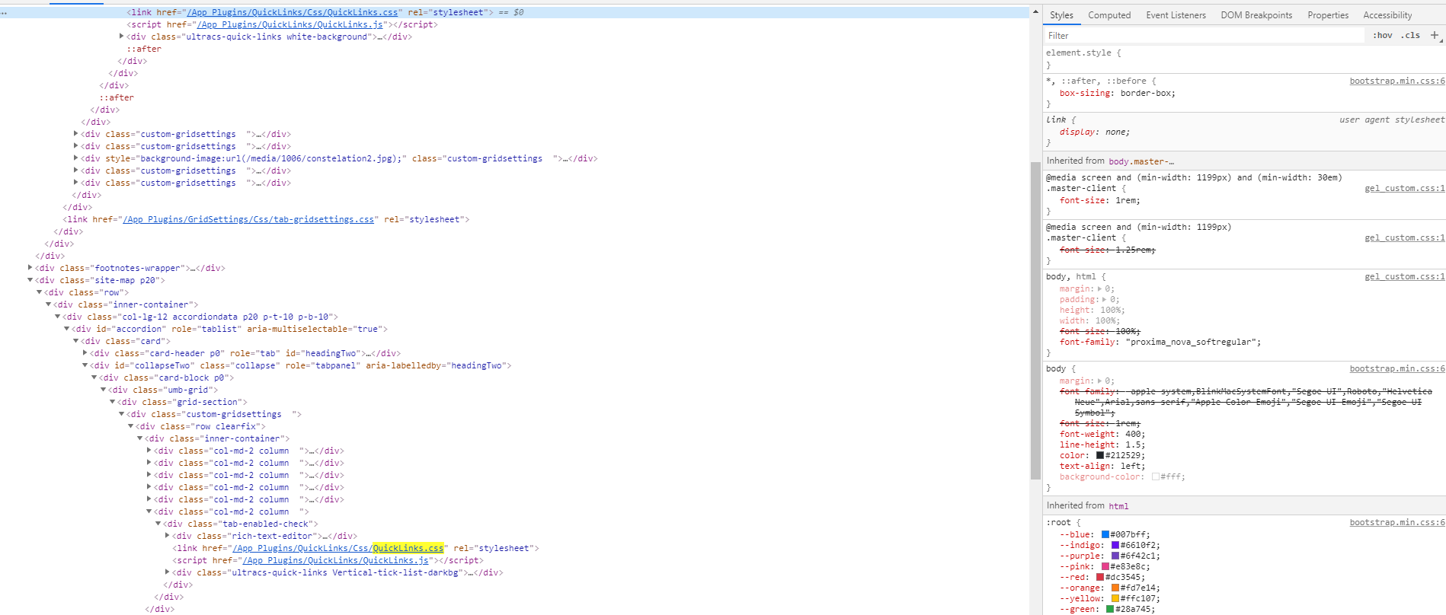Open the #212529 body color swatch
Viewport: 1446px width, 615px height.
click(1100, 456)
